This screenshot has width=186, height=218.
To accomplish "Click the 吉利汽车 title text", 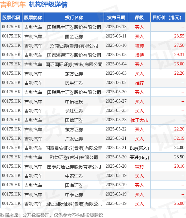I will [x=13, y=4].
